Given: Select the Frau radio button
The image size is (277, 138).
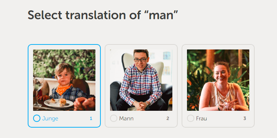Looking at the screenshot, I should click(190, 118).
